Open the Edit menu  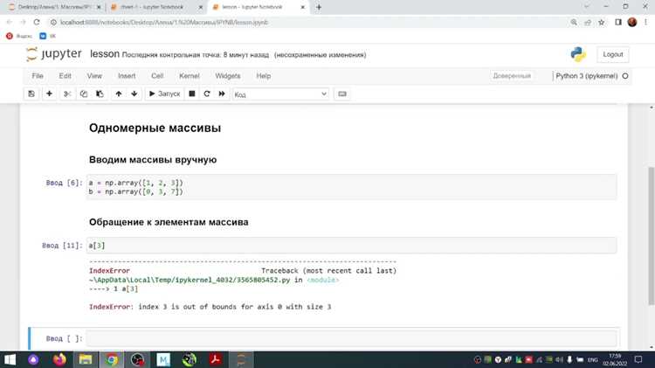(x=65, y=76)
